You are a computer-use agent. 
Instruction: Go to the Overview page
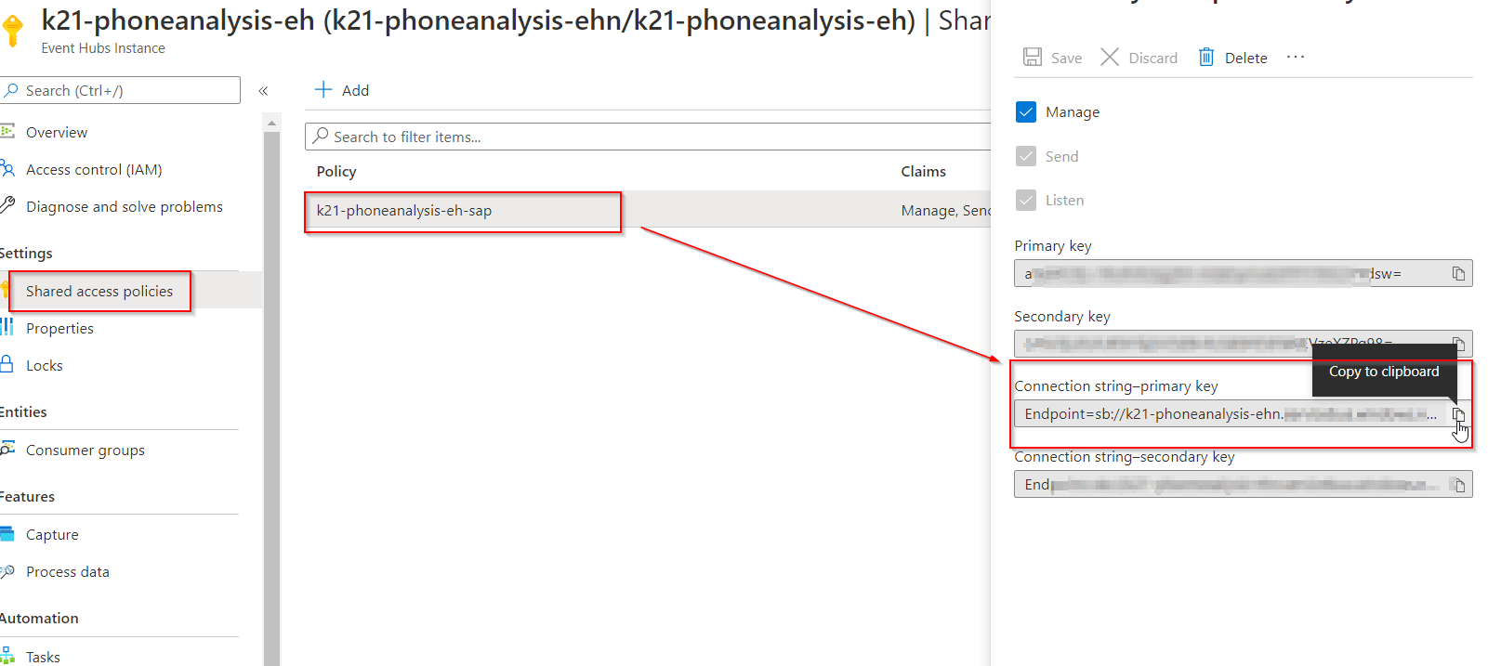click(x=57, y=133)
